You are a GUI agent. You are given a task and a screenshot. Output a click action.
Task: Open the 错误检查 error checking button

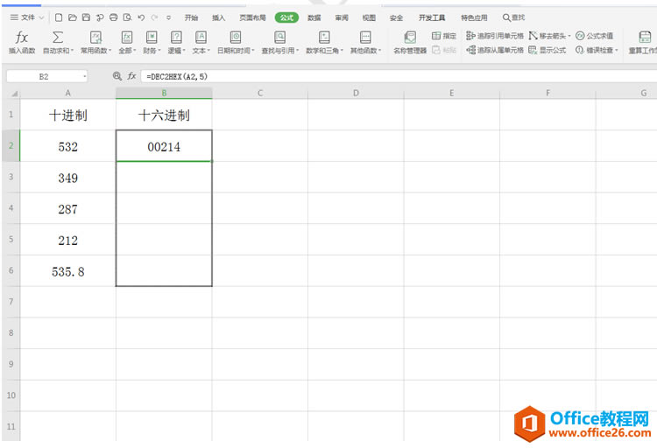pyautogui.click(x=597, y=50)
